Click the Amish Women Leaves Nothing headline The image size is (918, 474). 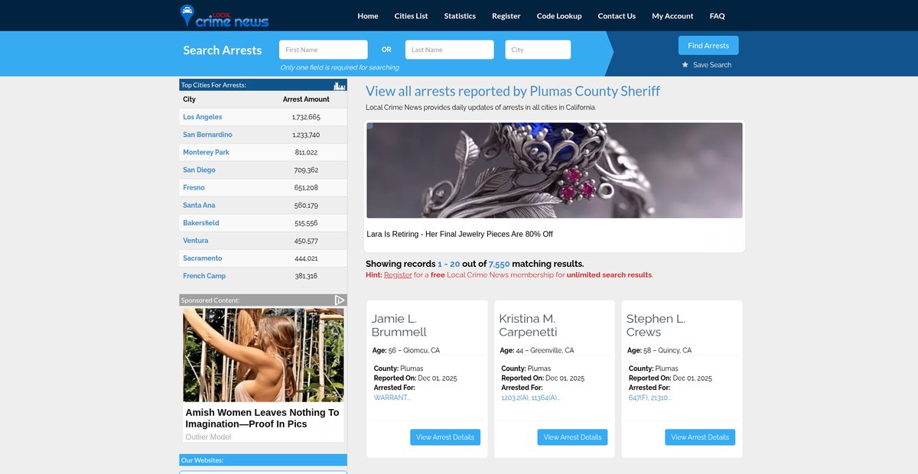point(262,418)
